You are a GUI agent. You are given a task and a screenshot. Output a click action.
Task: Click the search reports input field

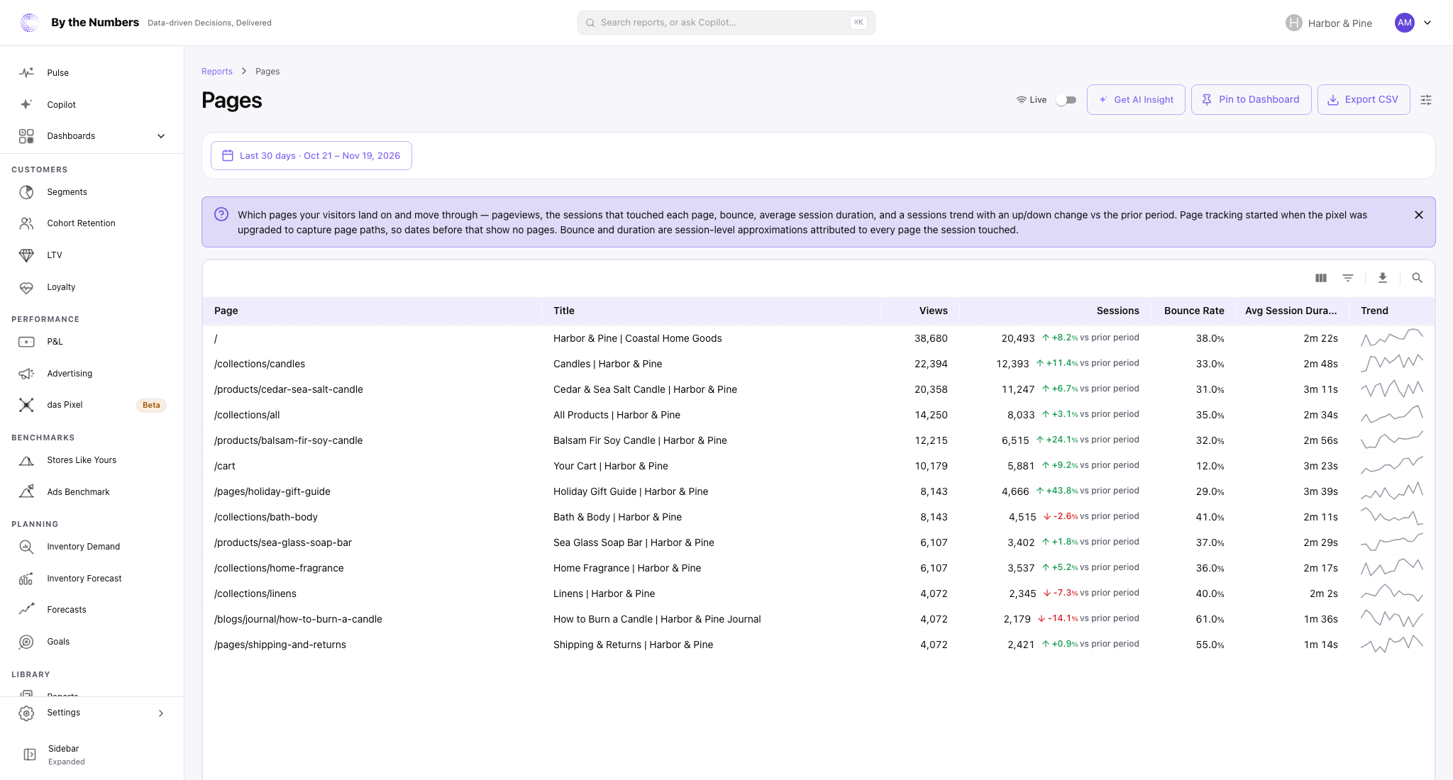(726, 23)
